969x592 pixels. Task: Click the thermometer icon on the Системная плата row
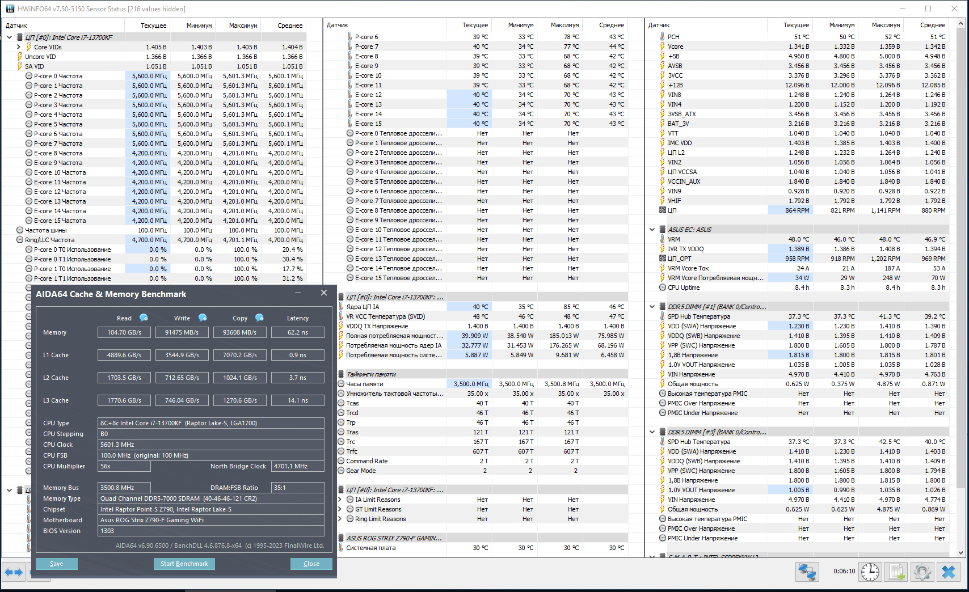point(341,548)
